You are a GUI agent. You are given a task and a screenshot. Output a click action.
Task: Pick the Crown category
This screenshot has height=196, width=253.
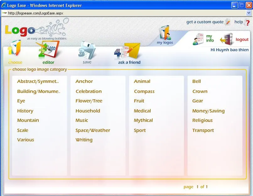200,91
